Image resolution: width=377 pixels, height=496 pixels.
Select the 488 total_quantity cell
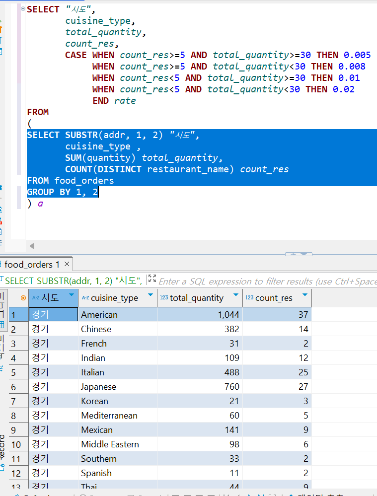(x=200, y=372)
